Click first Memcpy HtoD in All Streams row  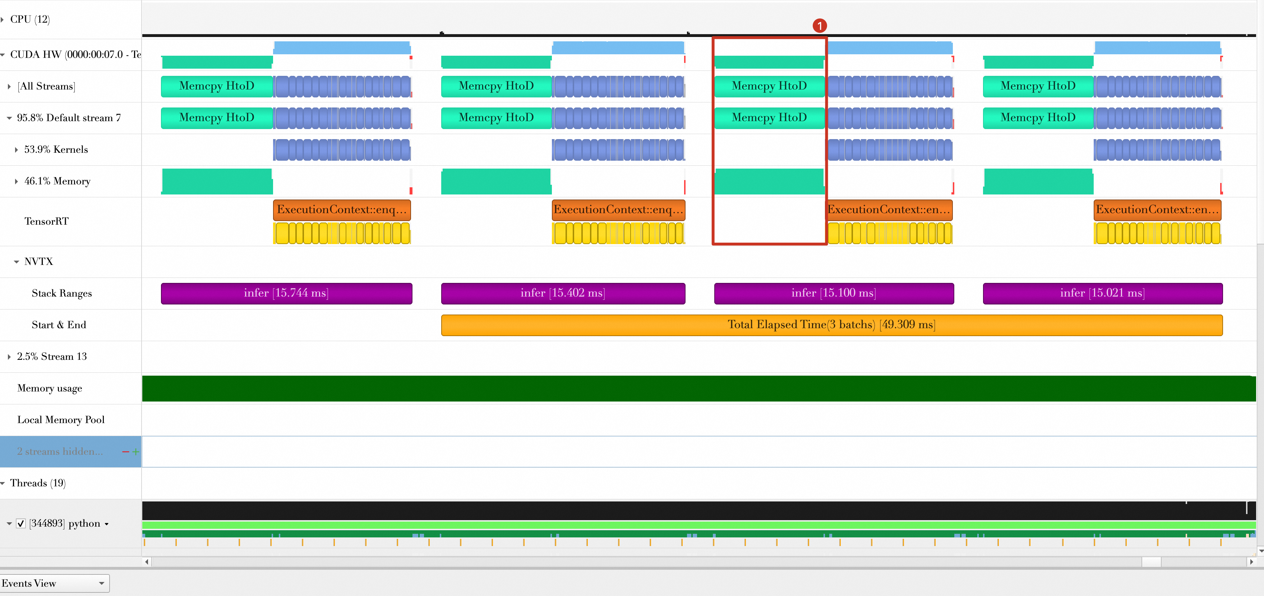point(217,86)
